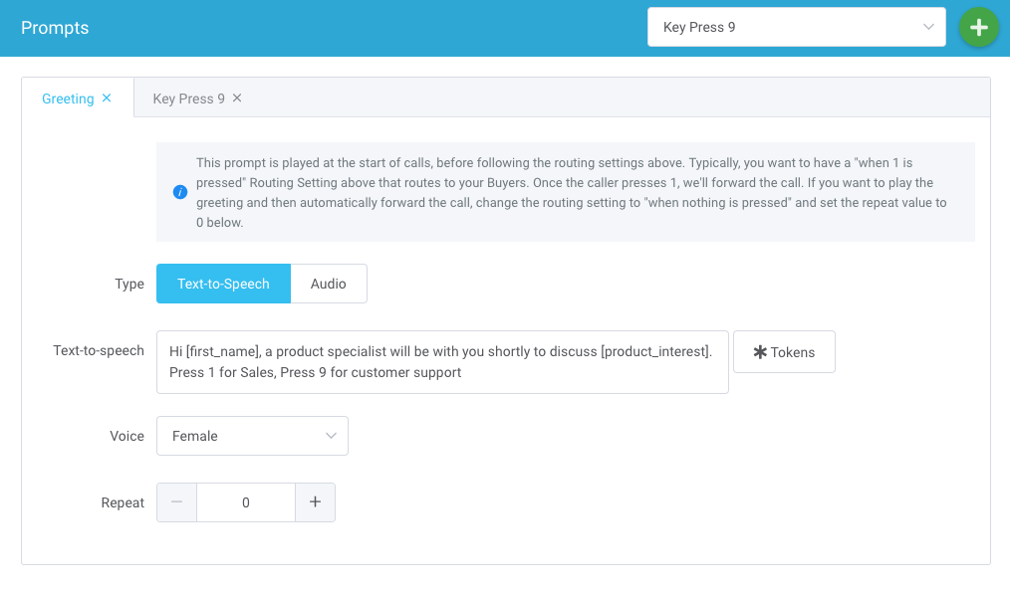The width and height of the screenshot is (1010, 590).
Task: Switch prompt type to Audio
Action: [328, 284]
